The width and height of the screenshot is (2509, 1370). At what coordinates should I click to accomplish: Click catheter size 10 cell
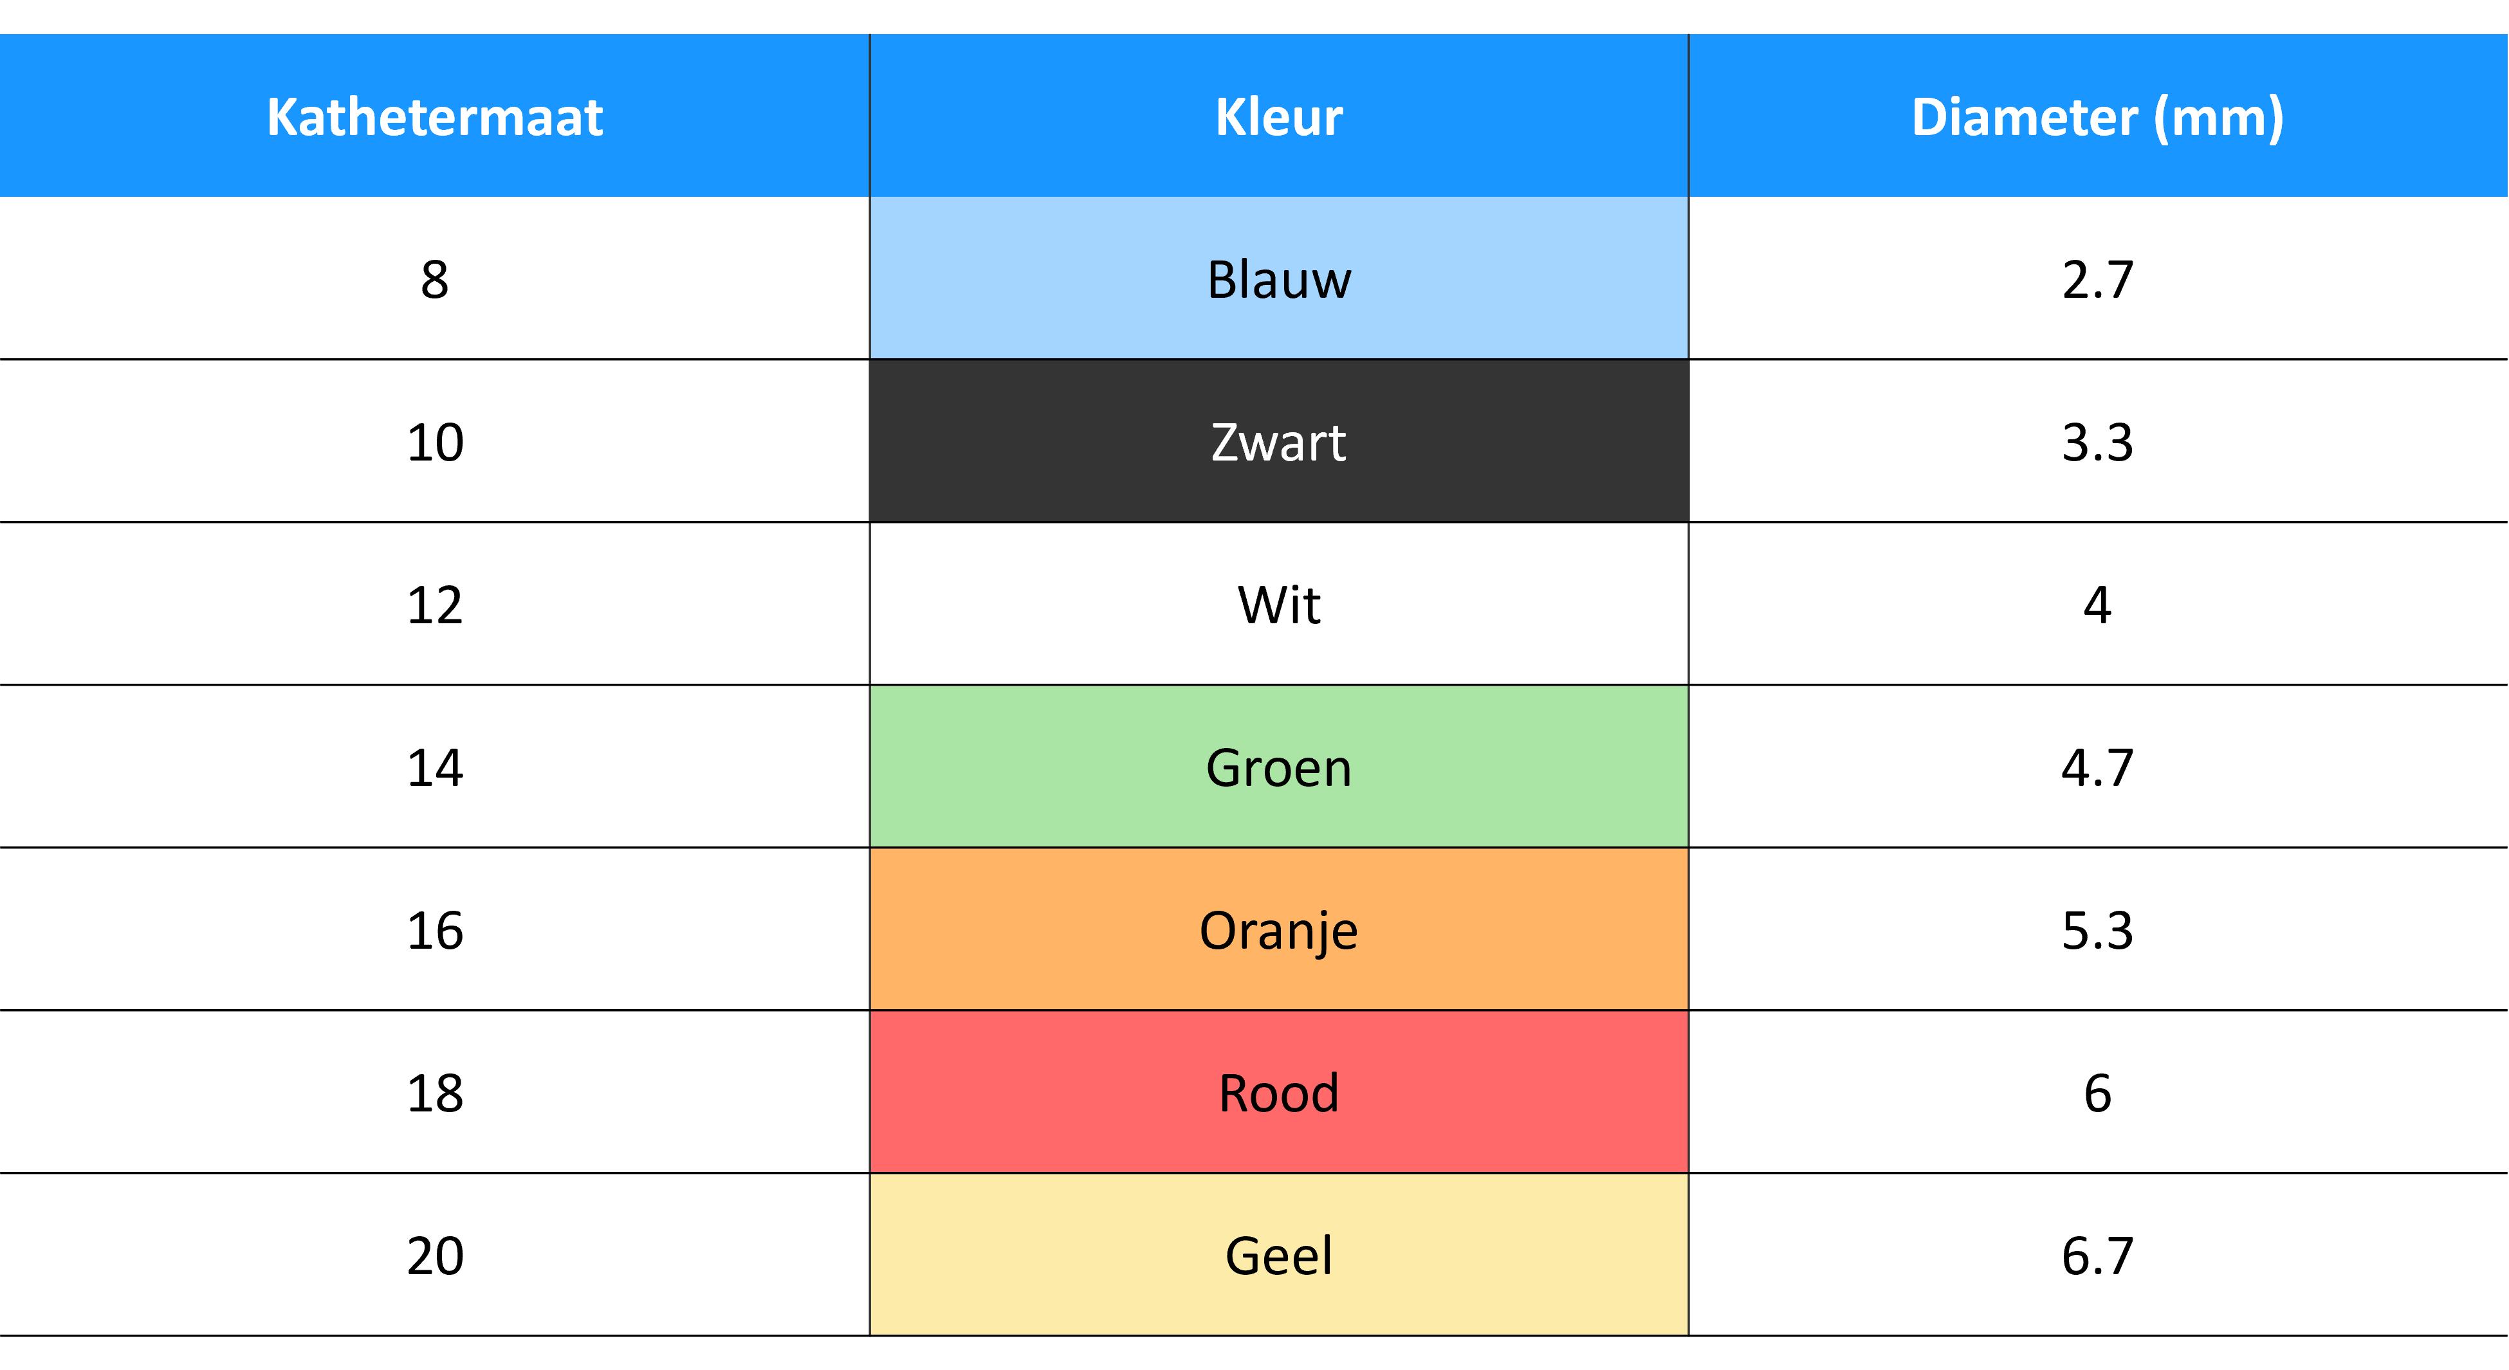tap(434, 441)
